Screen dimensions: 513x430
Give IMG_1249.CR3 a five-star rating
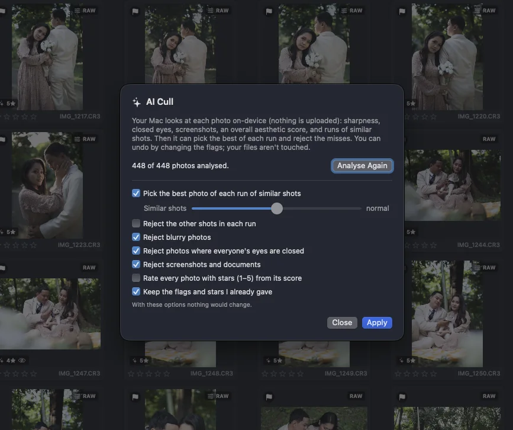pos(300,374)
